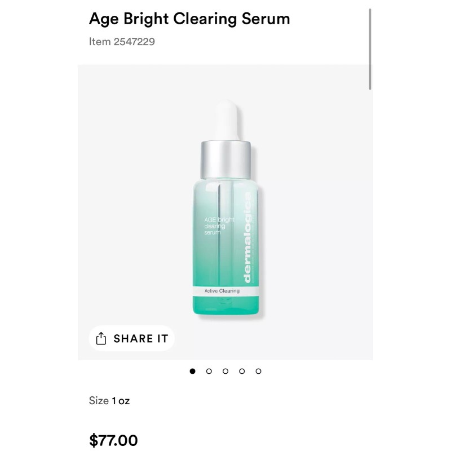Click the Size 1 oz label
Screen dimensions: 451x451
point(109,401)
